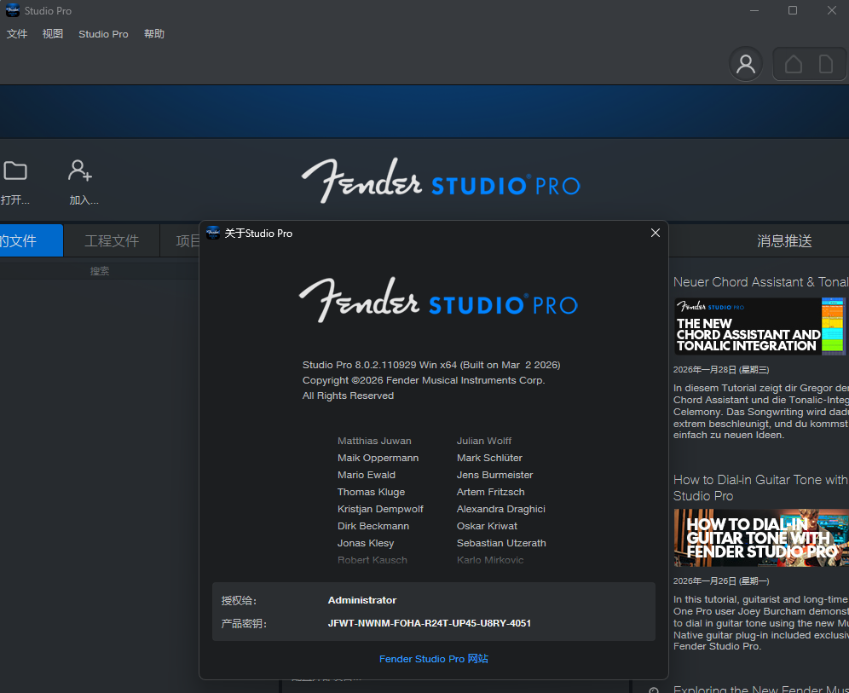Minimize the Studio Pro window
849x693 pixels.
[754, 10]
